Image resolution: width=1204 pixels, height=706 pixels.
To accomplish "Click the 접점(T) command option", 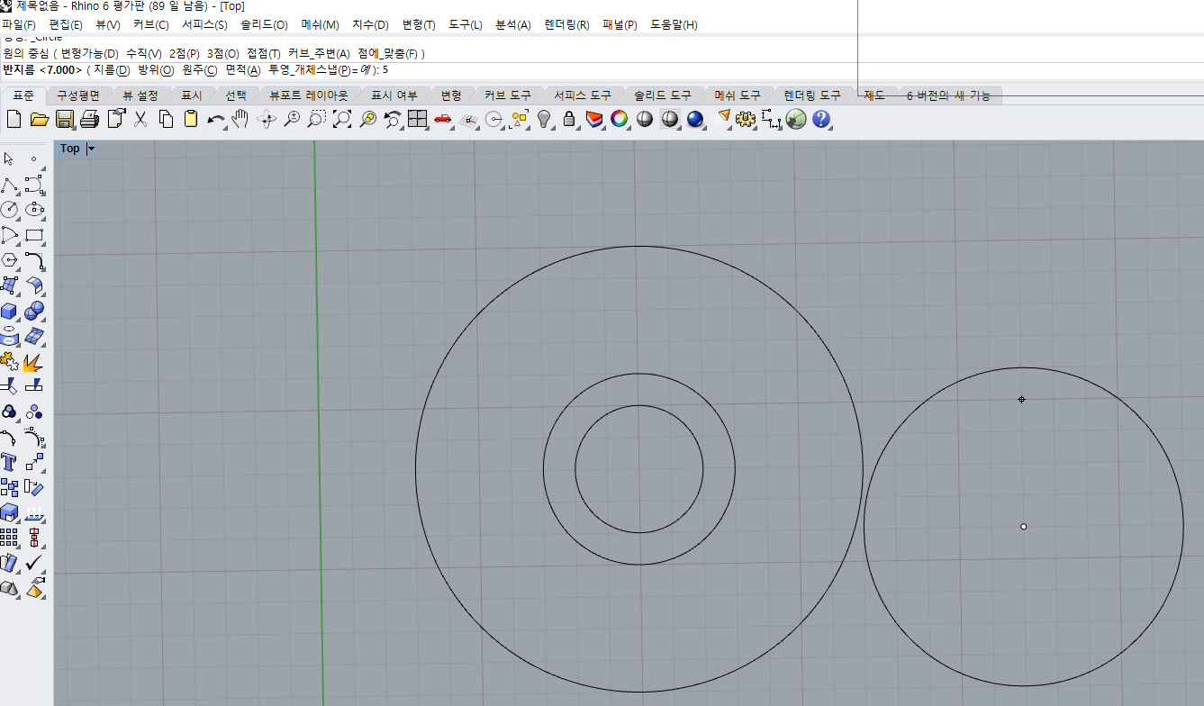I will [264, 54].
